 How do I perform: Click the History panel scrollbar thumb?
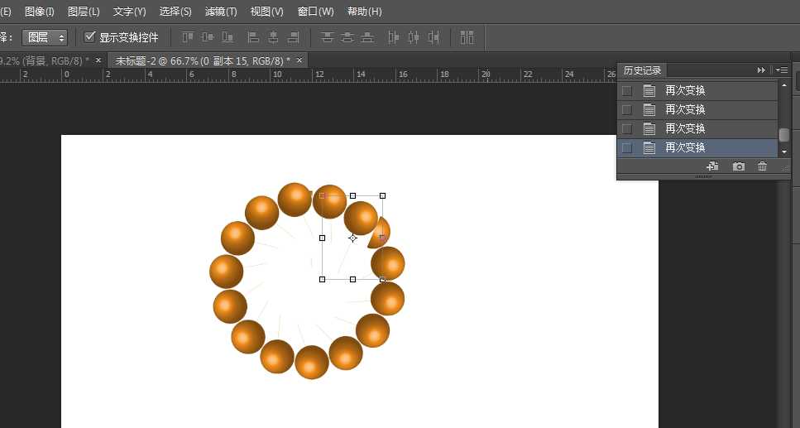click(783, 134)
